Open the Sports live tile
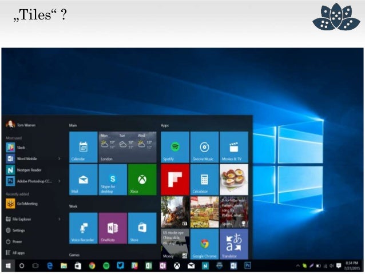The image size is (365, 274). [234, 212]
